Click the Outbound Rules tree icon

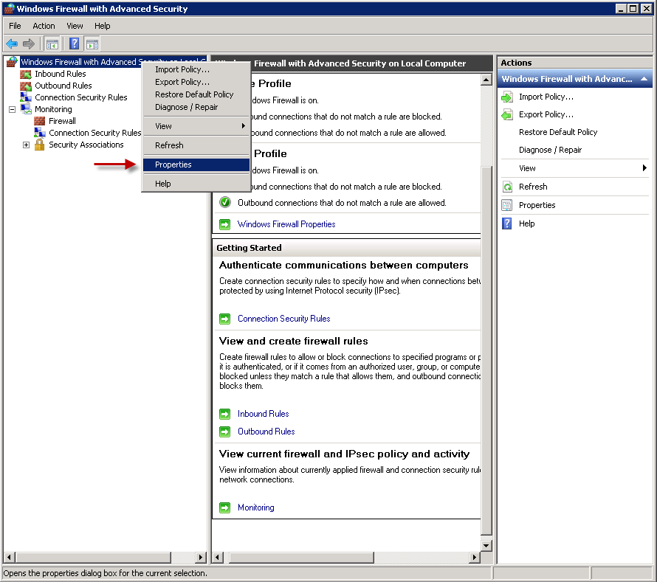click(26, 86)
